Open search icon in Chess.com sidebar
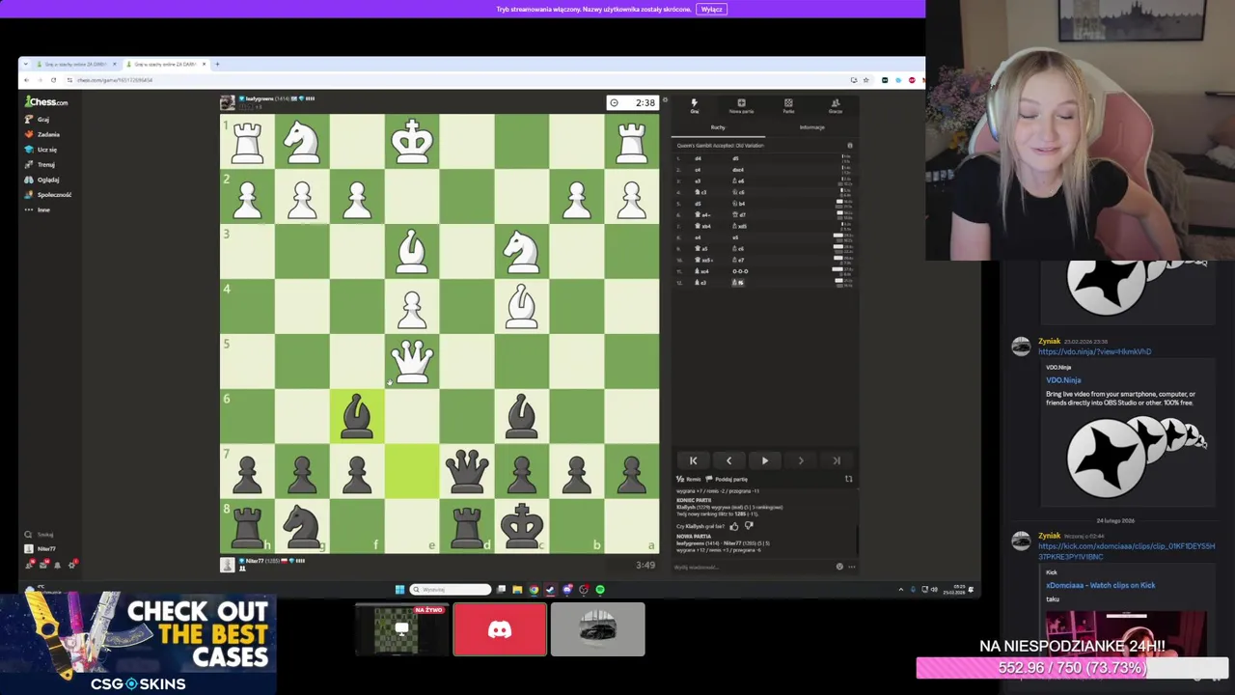1235x695 pixels. click(x=28, y=534)
